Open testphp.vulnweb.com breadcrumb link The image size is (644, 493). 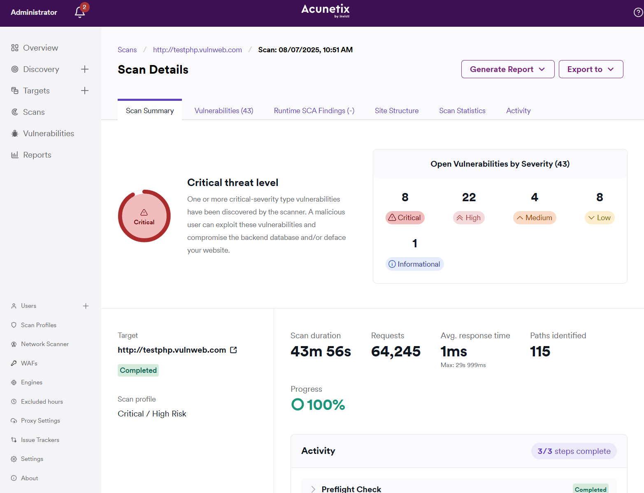click(198, 50)
